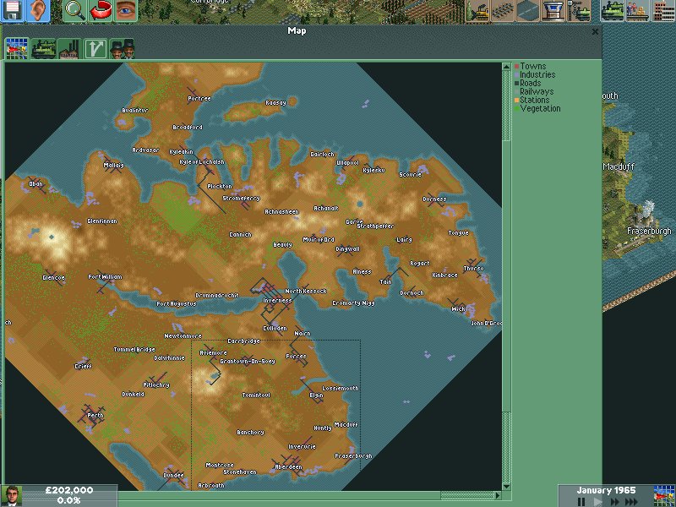Image resolution: width=676 pixels, height=507 pixels.
Task: Click the Roads legend entry
Action: click(x=527, y=83)
